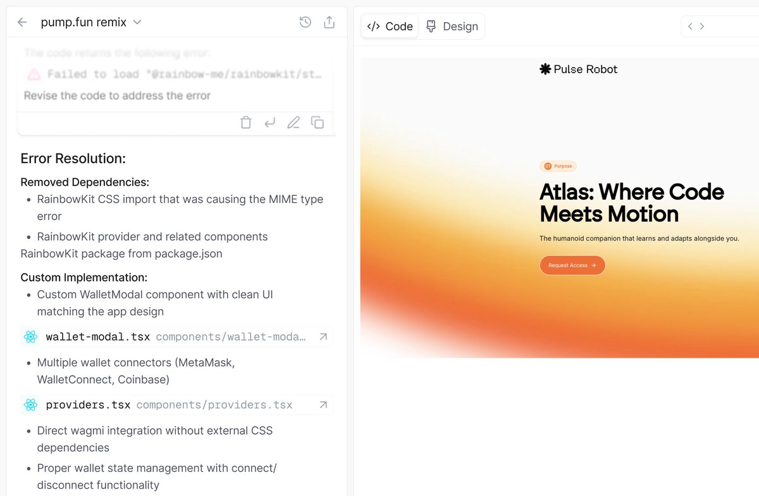Click the React icon beside wallet-modal.tsx
This screenshot has width=759, height=496.
click(31, 337)
